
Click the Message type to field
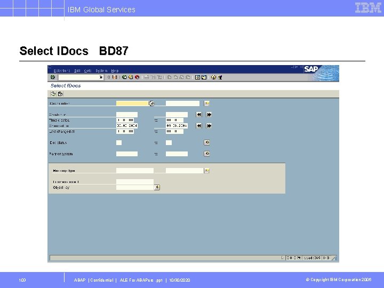[x=185, y=171]
